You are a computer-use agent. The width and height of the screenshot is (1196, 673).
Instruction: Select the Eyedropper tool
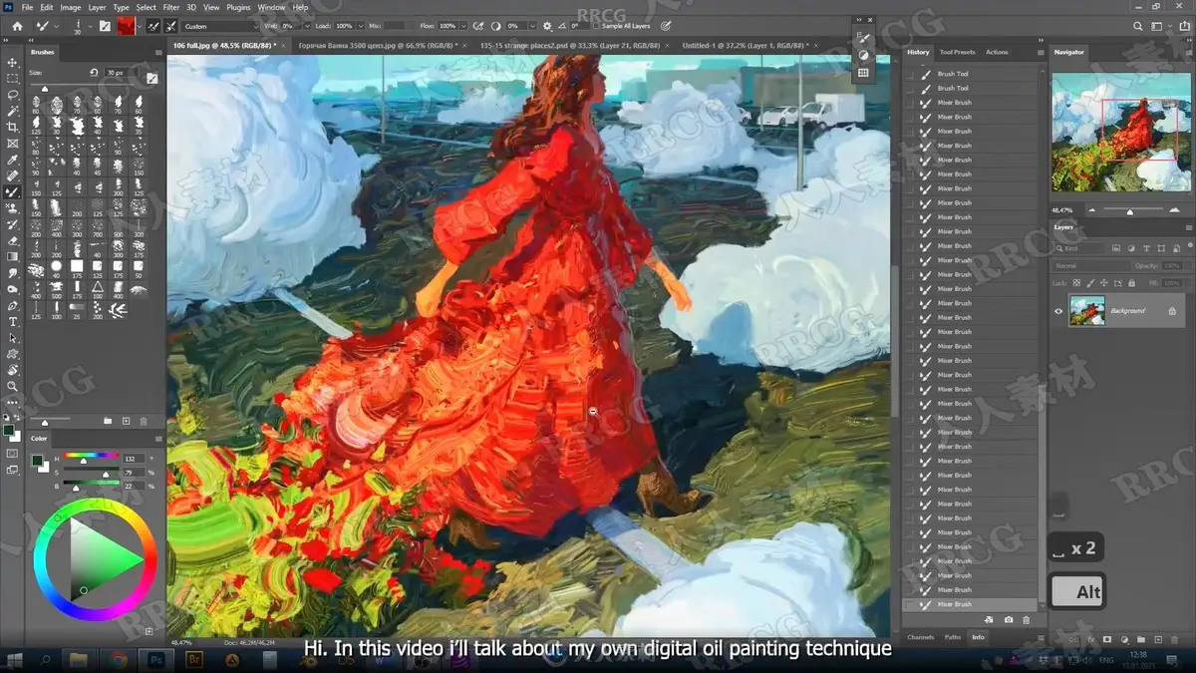tap(13, 160)
